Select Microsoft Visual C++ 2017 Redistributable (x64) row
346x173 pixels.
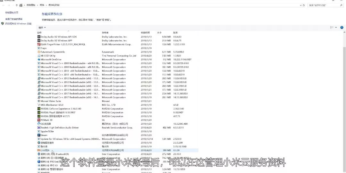[x=118, y=94]
